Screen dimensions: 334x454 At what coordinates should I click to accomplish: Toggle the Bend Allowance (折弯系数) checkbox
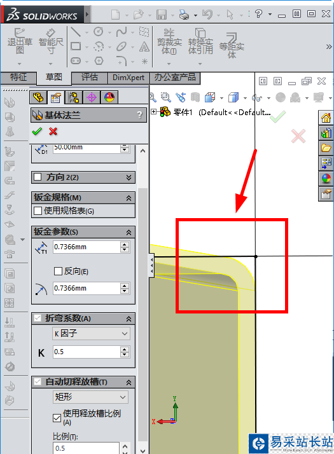point(38,318)
